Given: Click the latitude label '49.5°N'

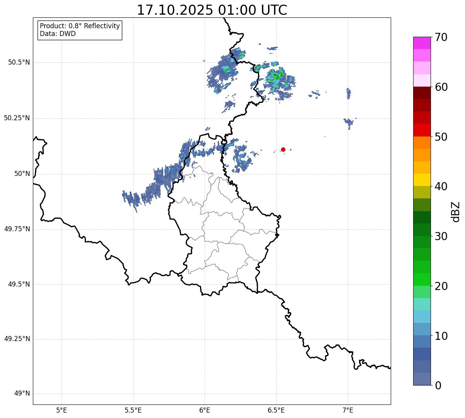Looking at the screenshot, I should (19, 284).
